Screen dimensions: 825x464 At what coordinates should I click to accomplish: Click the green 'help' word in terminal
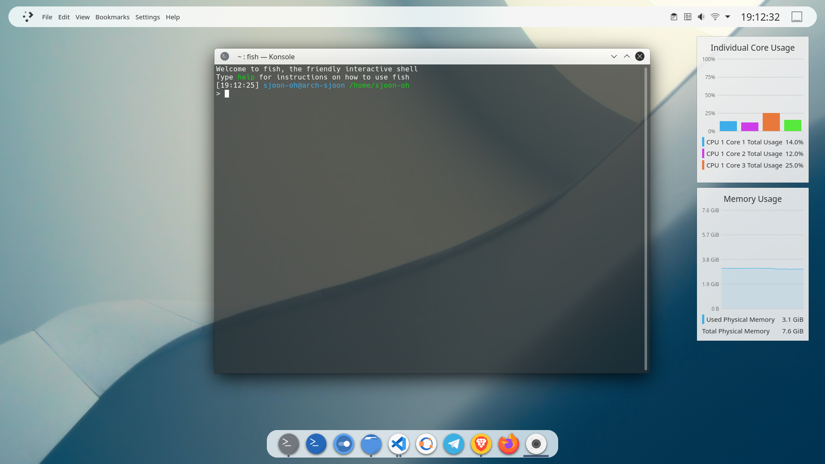246,77
